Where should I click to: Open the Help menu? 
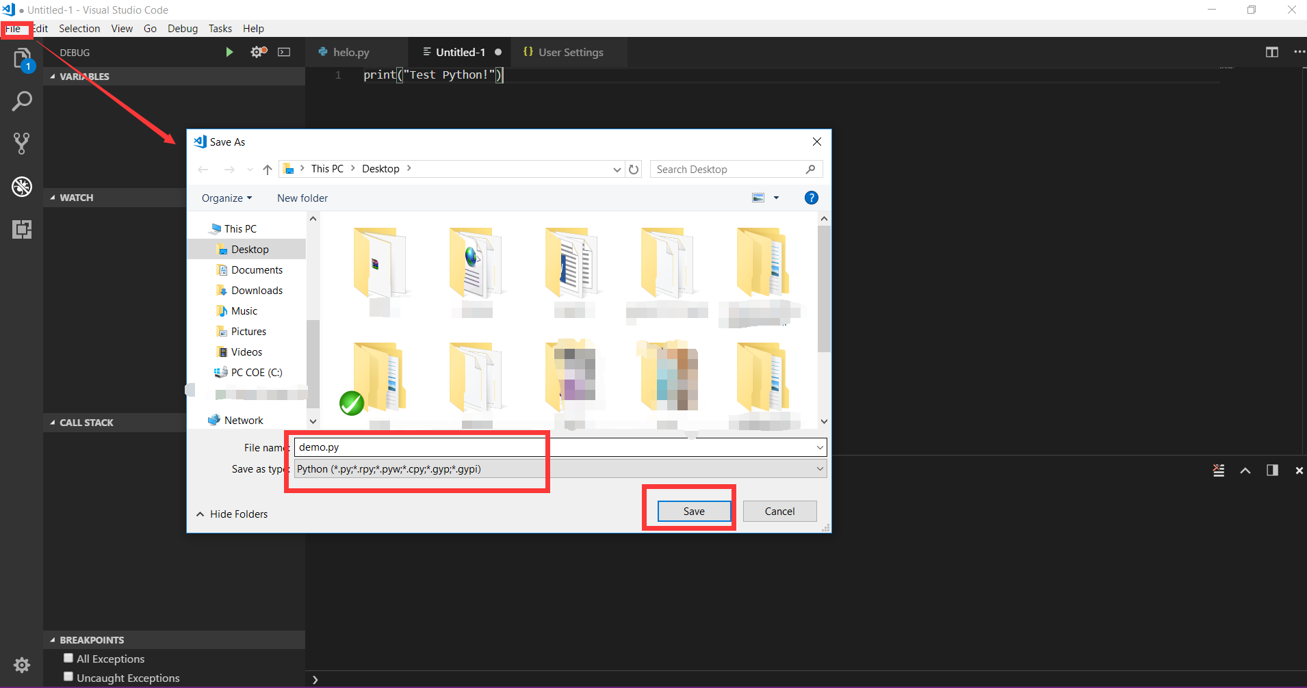(253, 29)
